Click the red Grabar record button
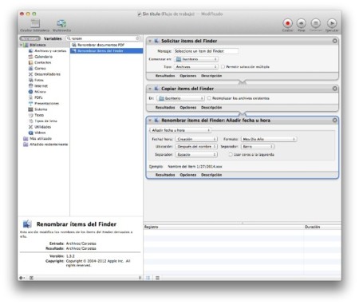The height and width of the screenshot is (305, 359). coord(287,23)
